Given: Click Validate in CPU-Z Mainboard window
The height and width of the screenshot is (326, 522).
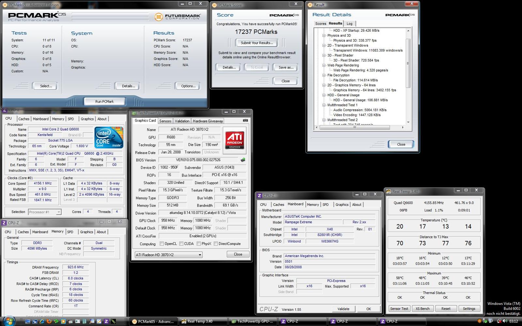Looking at the screenshot, I should [343, 309].
